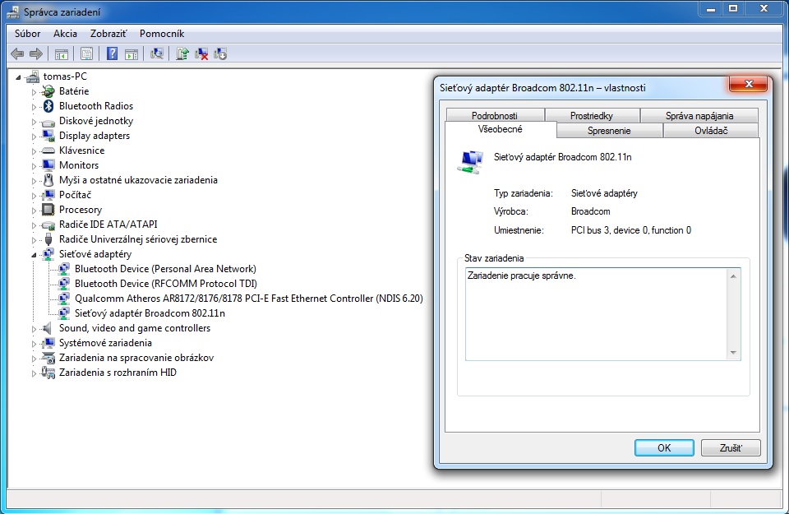Click the Zariadenia s rozhraním HID icon
The image size is (789, 514).
coord(48,373)
